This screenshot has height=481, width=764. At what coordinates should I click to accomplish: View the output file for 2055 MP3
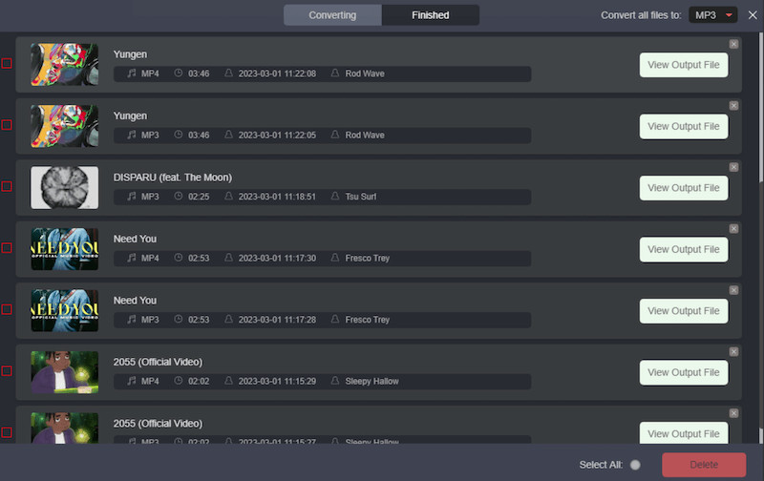tap(684, 432)
